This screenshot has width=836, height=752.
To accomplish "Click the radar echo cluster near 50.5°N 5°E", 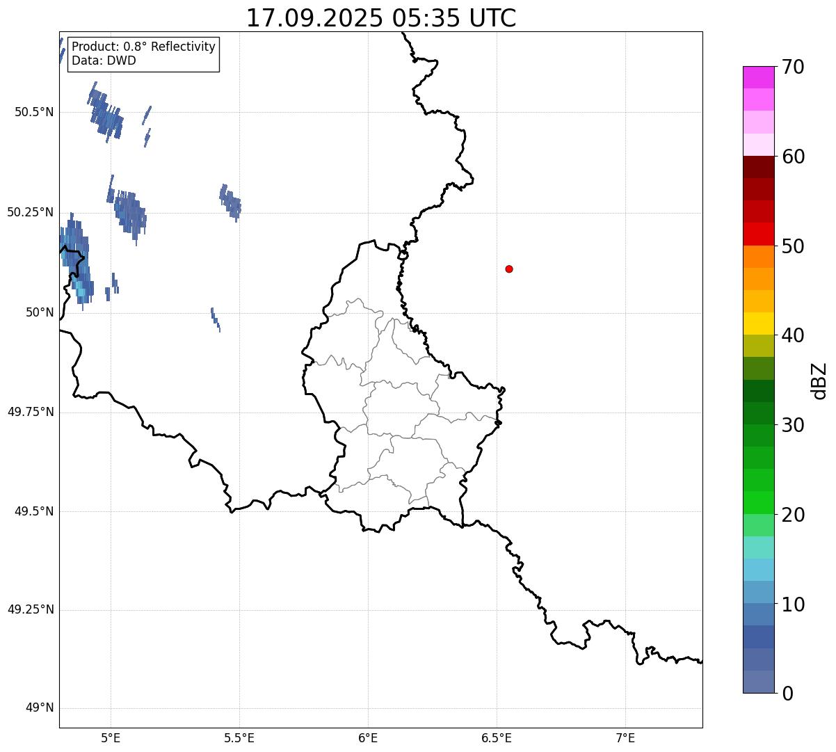I will [x=106, y=113].
